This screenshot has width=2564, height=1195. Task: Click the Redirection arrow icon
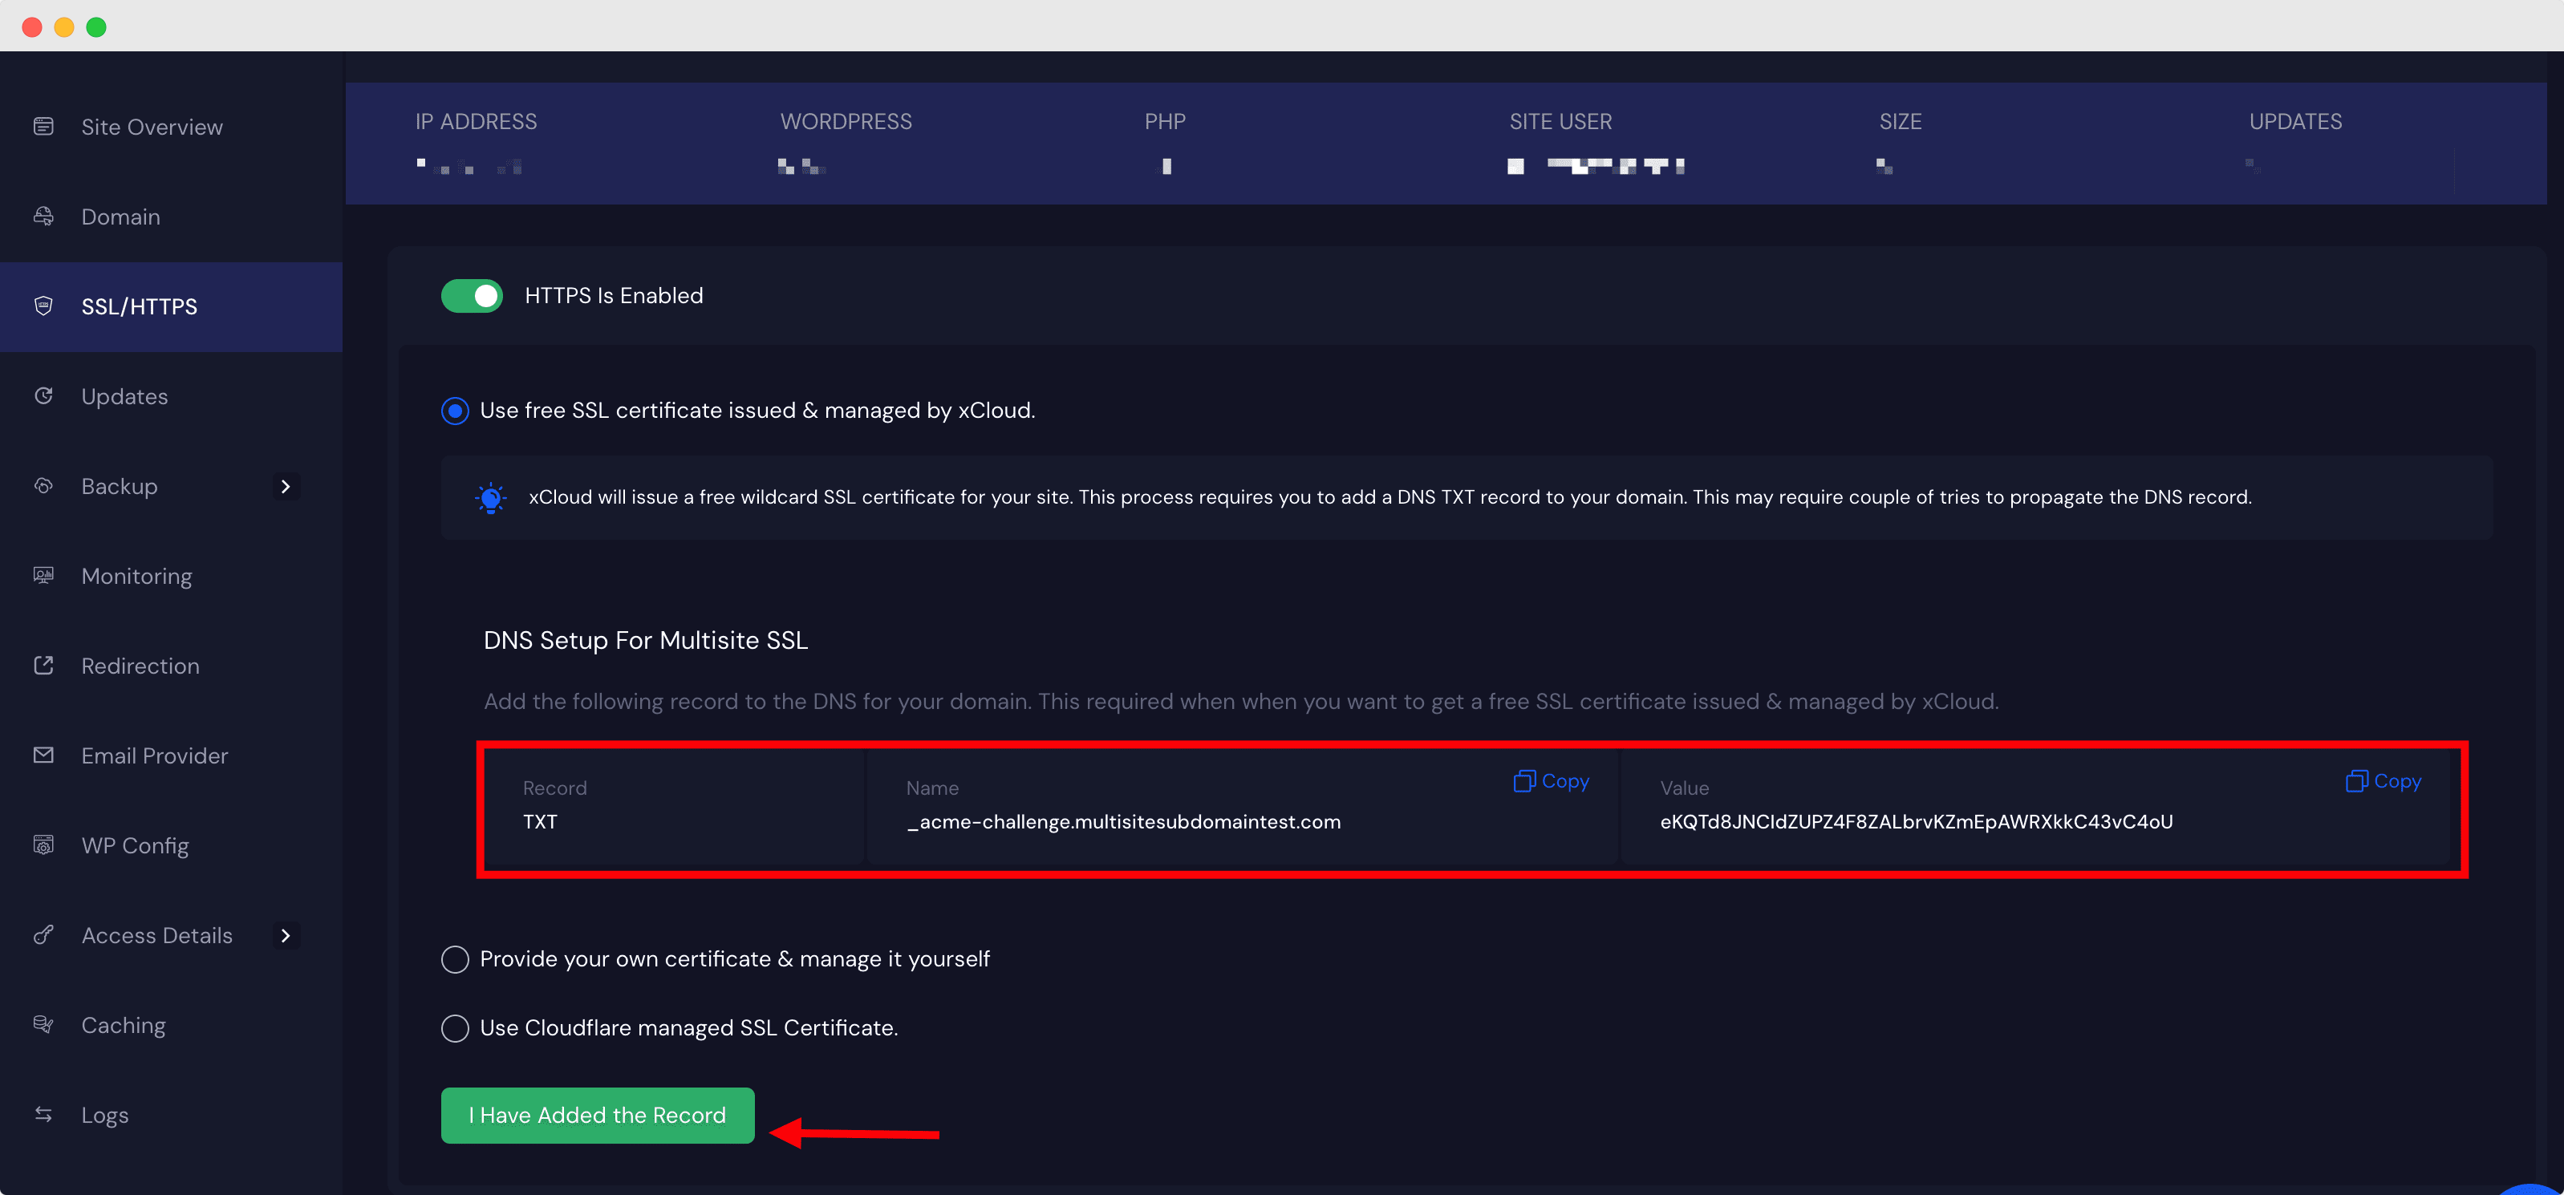(x=44, y=665)
